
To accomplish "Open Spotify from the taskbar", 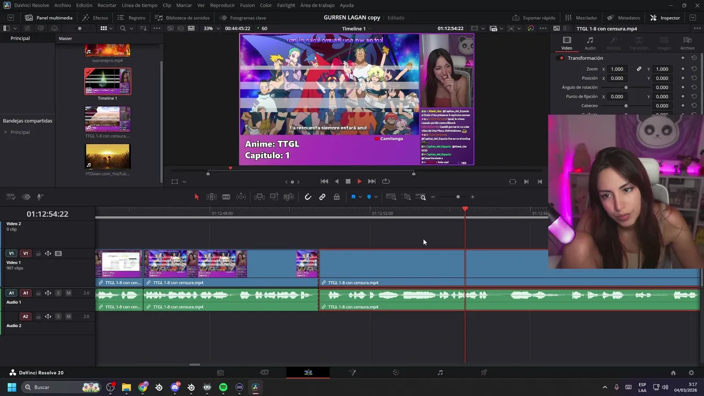I will [x=223, y=387].
